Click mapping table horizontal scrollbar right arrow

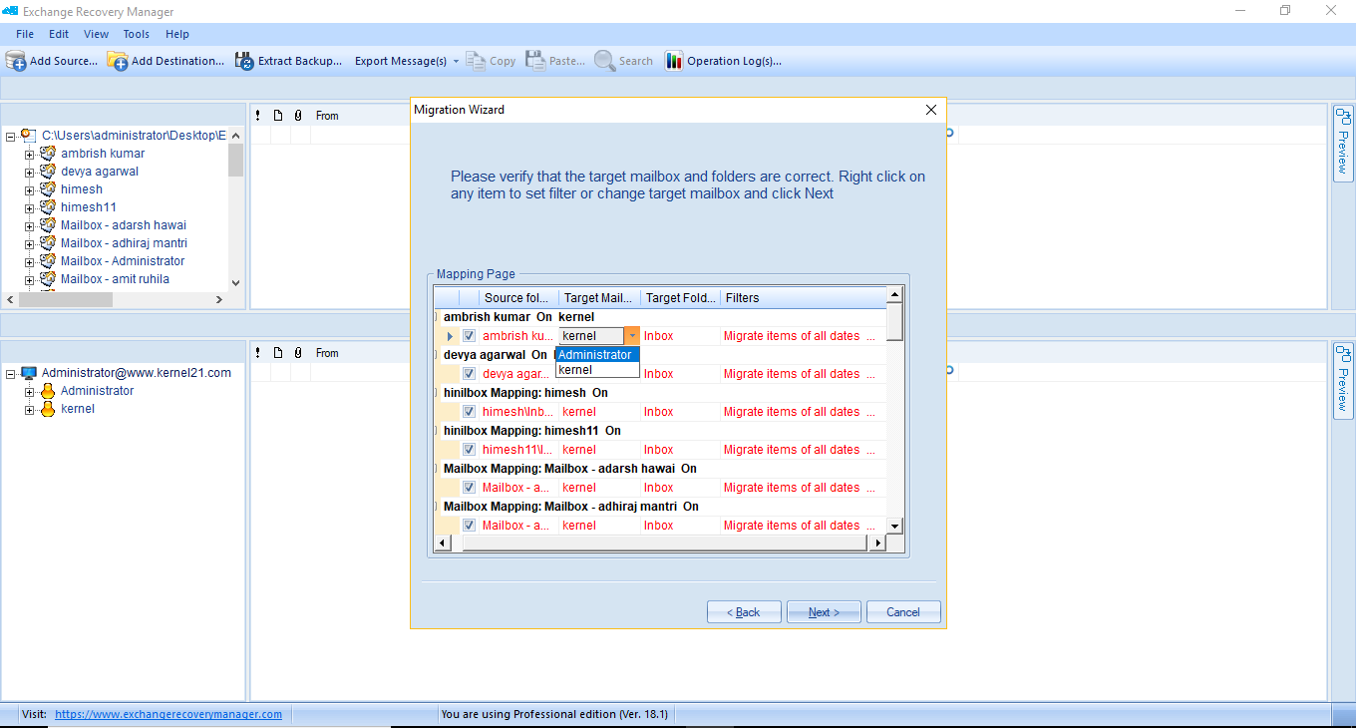tap(877, 544)
